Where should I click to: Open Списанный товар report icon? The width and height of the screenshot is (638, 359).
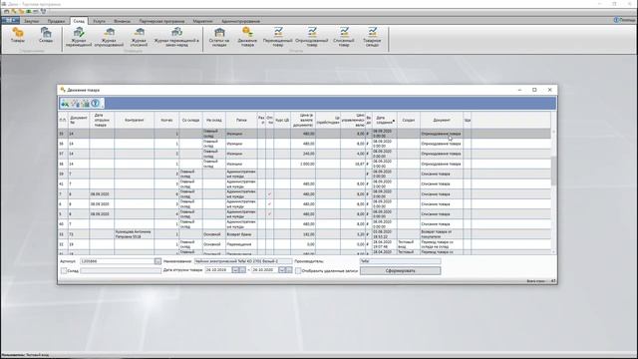coord(344,37)
